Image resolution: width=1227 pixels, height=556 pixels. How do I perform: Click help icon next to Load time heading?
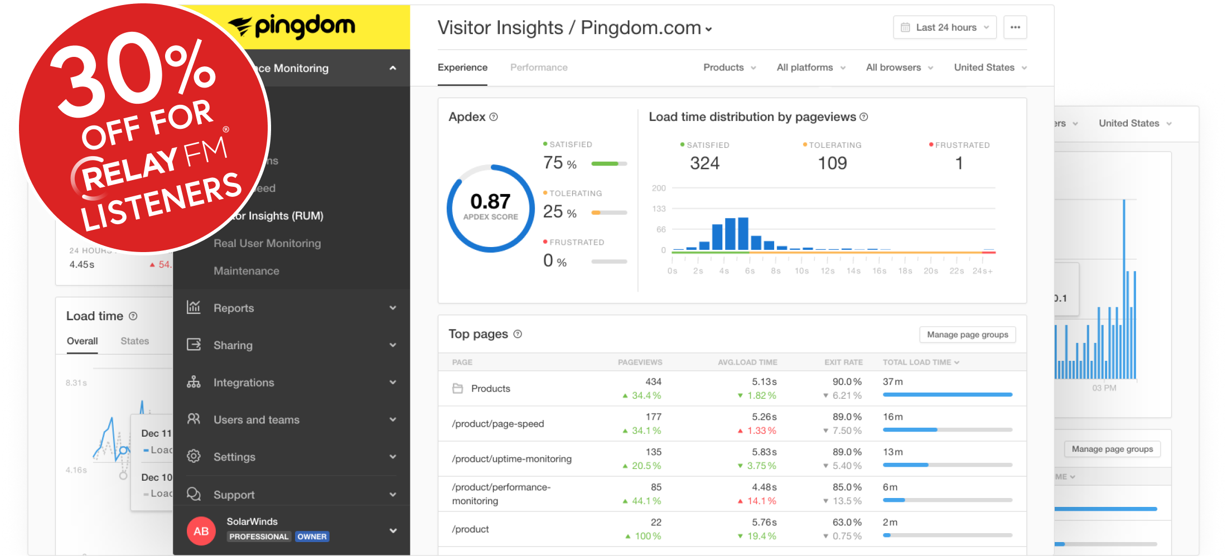pos(133,316)
